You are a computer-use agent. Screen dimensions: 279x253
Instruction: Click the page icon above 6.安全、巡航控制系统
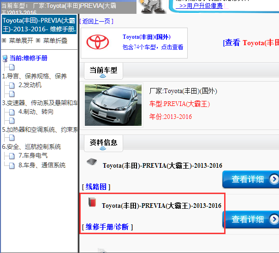pos(12,138)
